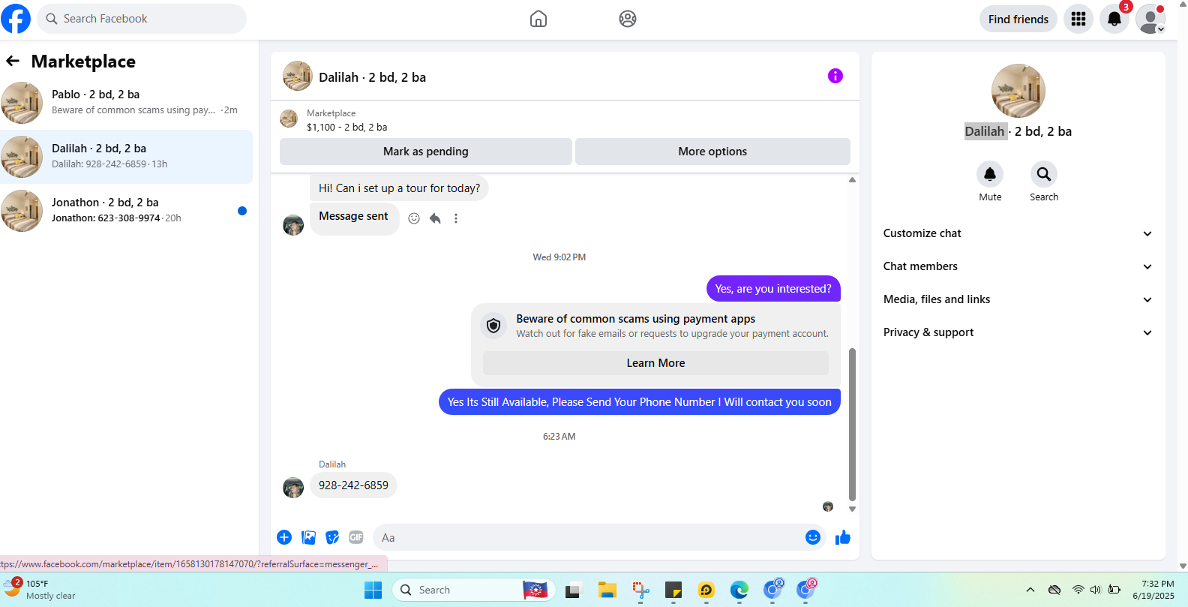Click the chat scroll down arrow
This screenshot has height=607, width=1188.
point(852,509)
